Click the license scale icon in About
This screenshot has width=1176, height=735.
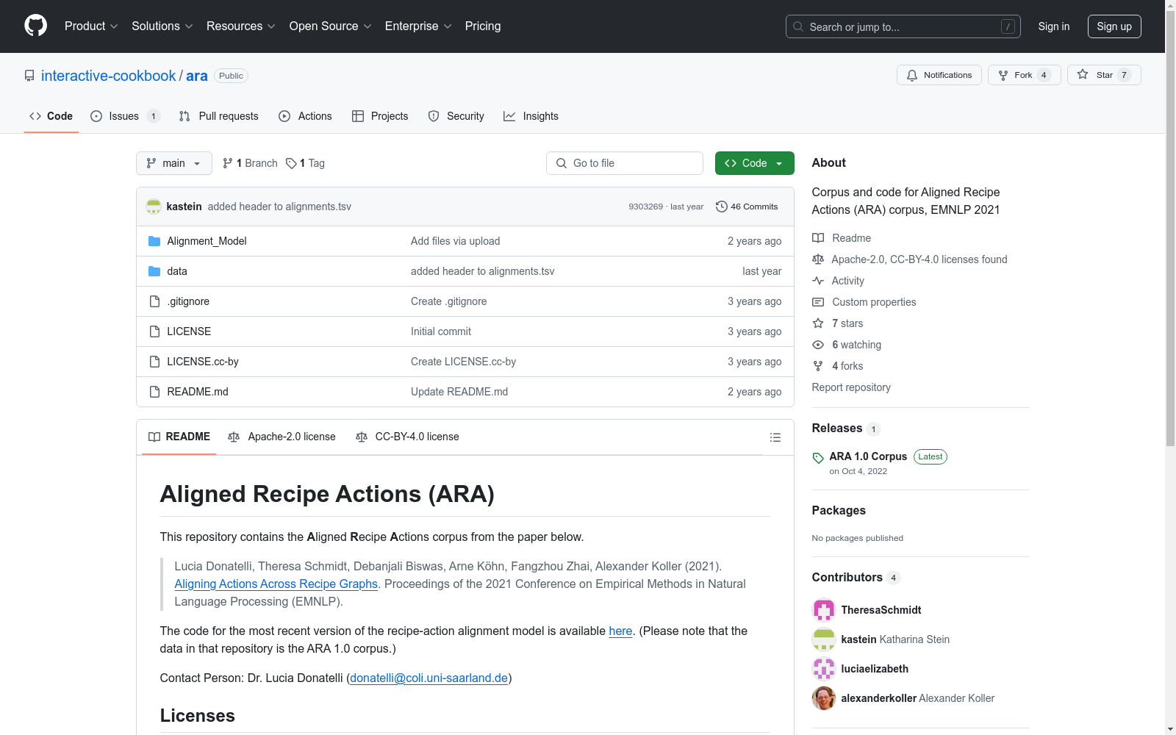point(818,259)
